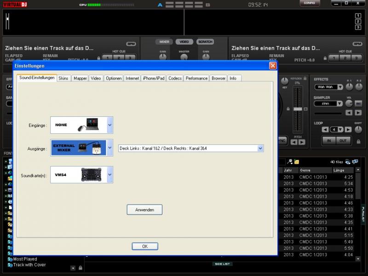Click the Länge column header
This screenshot has width=368, height=276.
pyautogui.click(x=339, y=170)
